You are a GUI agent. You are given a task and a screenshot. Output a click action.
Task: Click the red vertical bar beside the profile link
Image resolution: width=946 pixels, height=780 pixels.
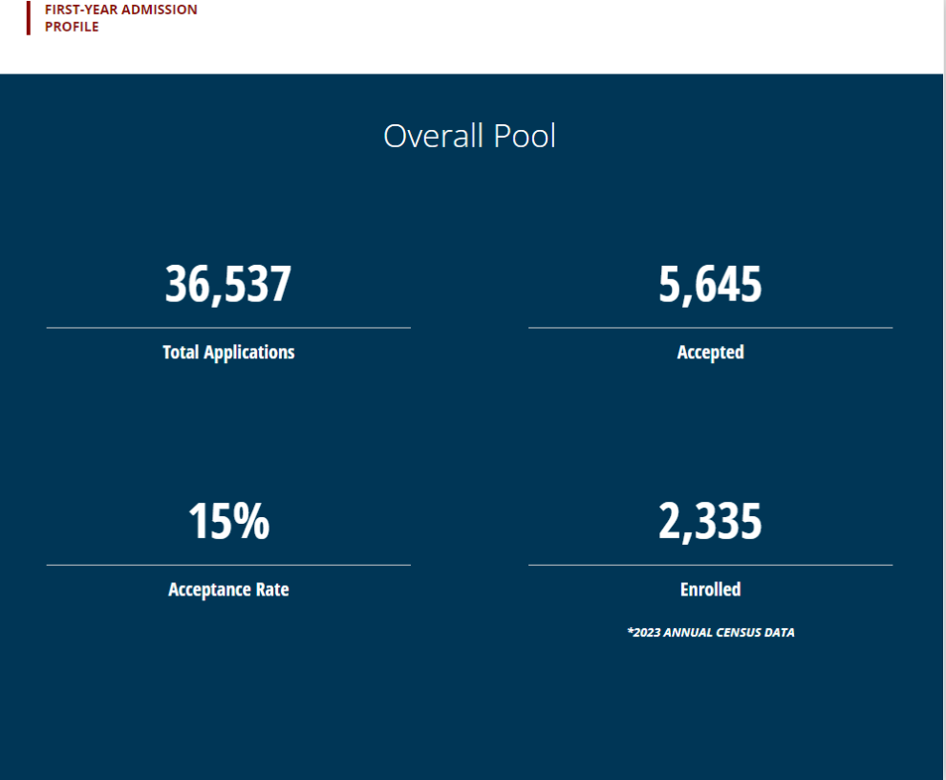tap(28, 18)
